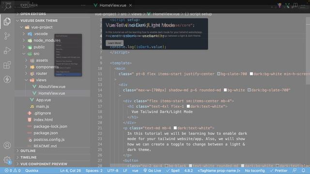
Task: Open package.json file
Action: coord(46,133)
